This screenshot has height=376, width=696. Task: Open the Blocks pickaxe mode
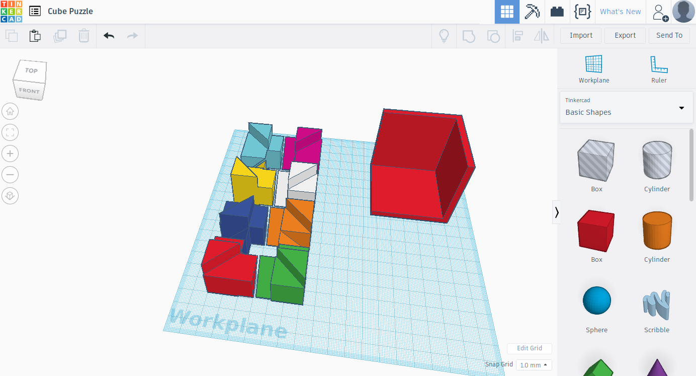pyautogui.click(x=532, y=12)
